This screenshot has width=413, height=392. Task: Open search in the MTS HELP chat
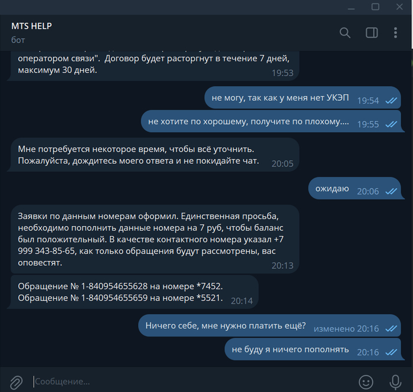(345, 32)
